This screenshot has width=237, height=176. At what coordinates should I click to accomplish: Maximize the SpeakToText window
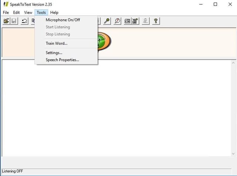pos(215,4)
